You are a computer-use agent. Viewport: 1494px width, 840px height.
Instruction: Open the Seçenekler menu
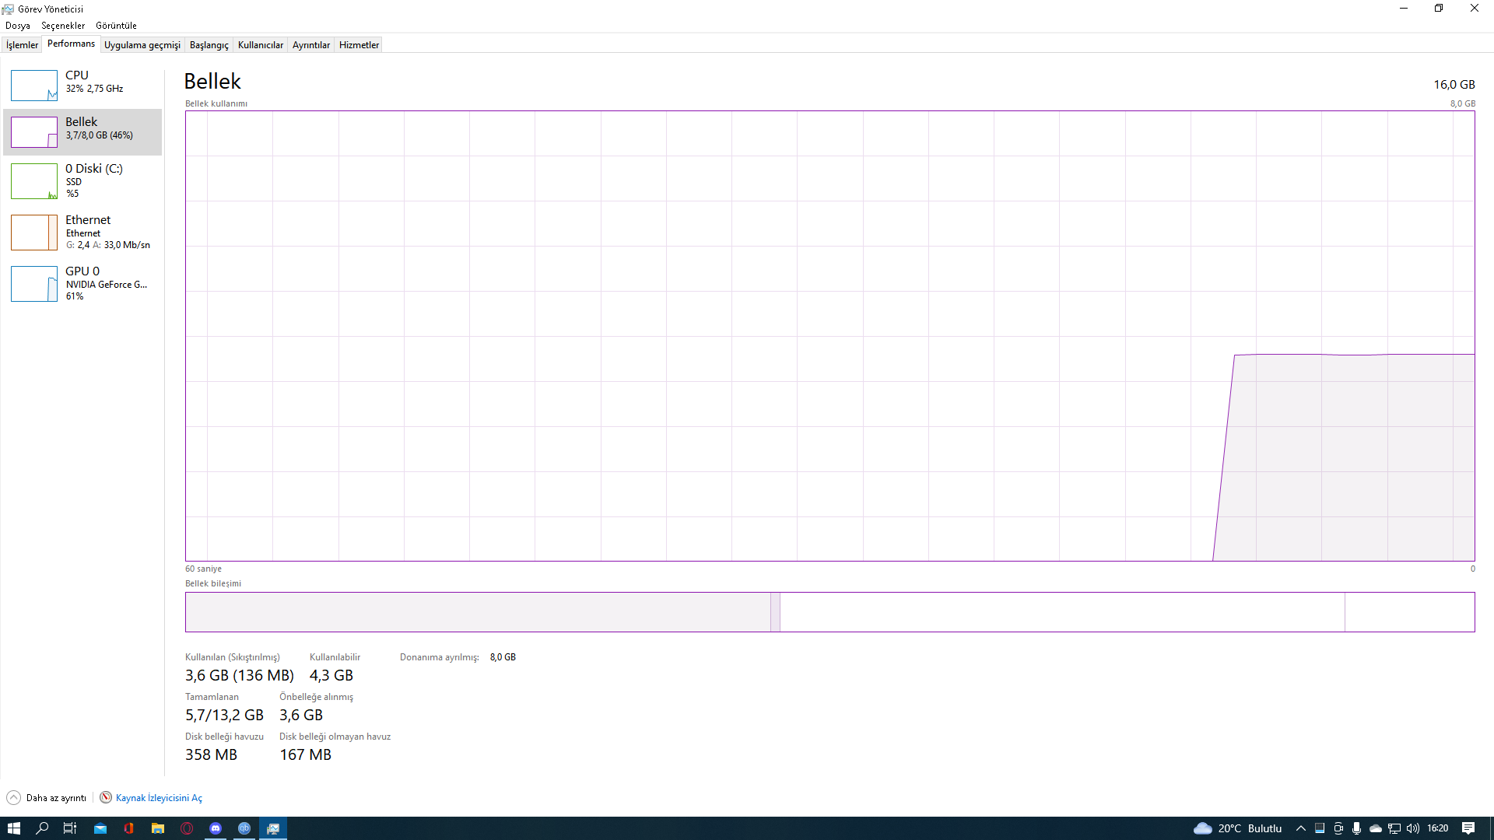click(x=63, y=26)
